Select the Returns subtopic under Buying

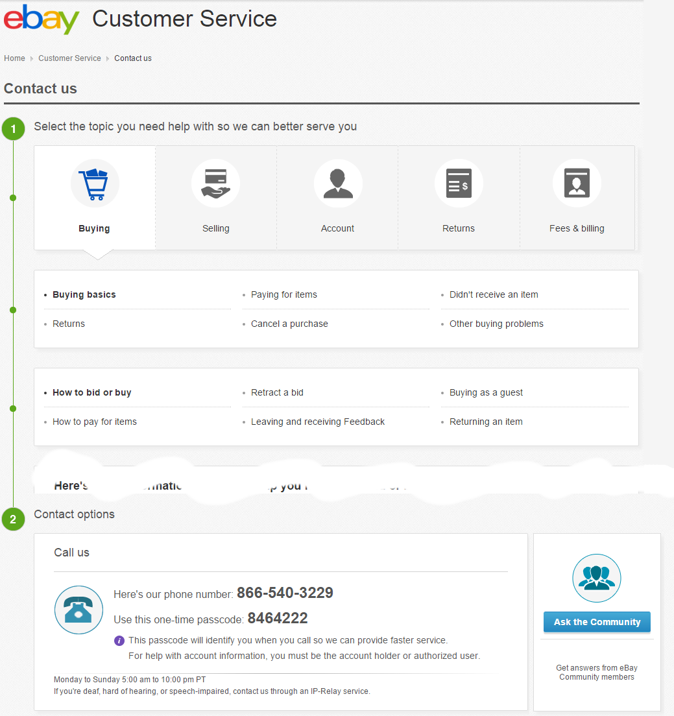point(69,324)
